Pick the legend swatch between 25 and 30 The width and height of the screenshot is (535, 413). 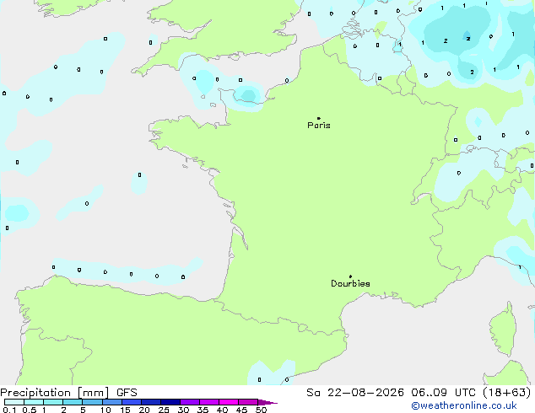tap(170, 402)
